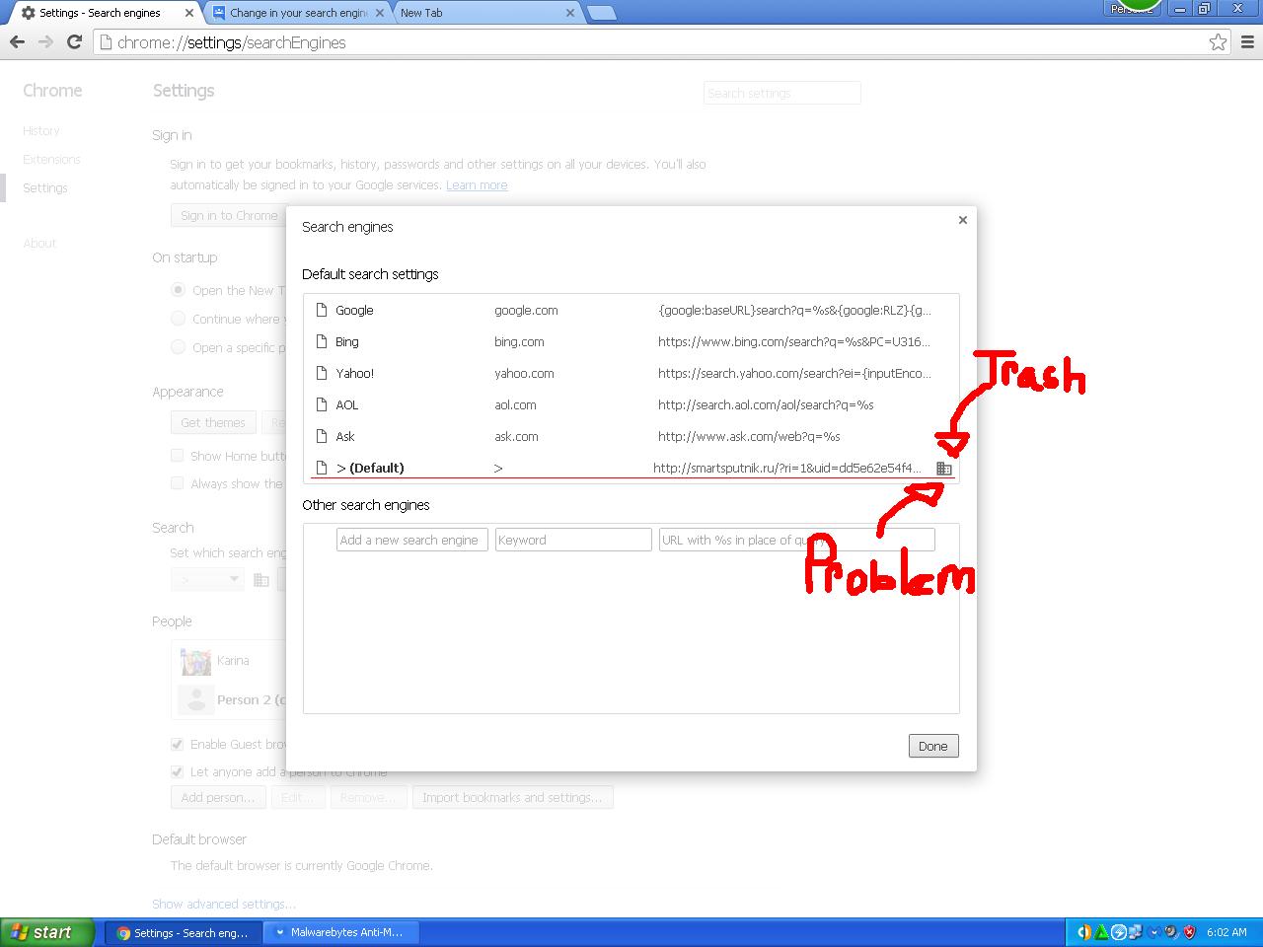Select the Google search engine row

click(631, 310)
